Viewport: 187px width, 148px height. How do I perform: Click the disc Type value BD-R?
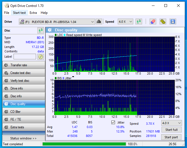point(40,38)
